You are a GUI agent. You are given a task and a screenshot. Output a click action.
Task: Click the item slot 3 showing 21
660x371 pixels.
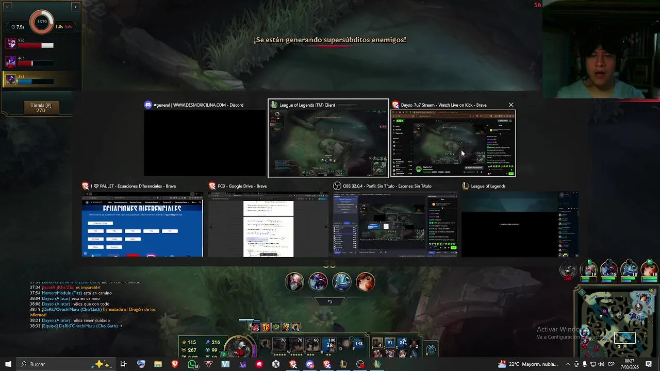[402, 343]
